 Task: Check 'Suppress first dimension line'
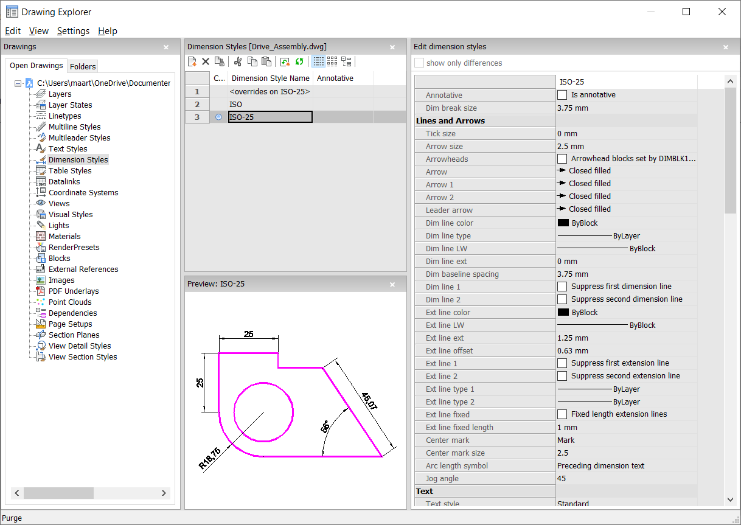pyautogui.click(x=562, y=287)
